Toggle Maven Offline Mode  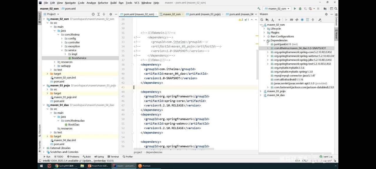[x=297, y=20]
